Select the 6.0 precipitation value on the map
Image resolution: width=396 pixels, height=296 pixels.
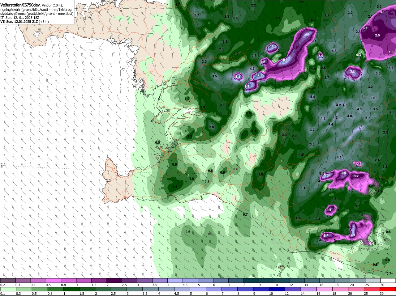tap(361, 128)
